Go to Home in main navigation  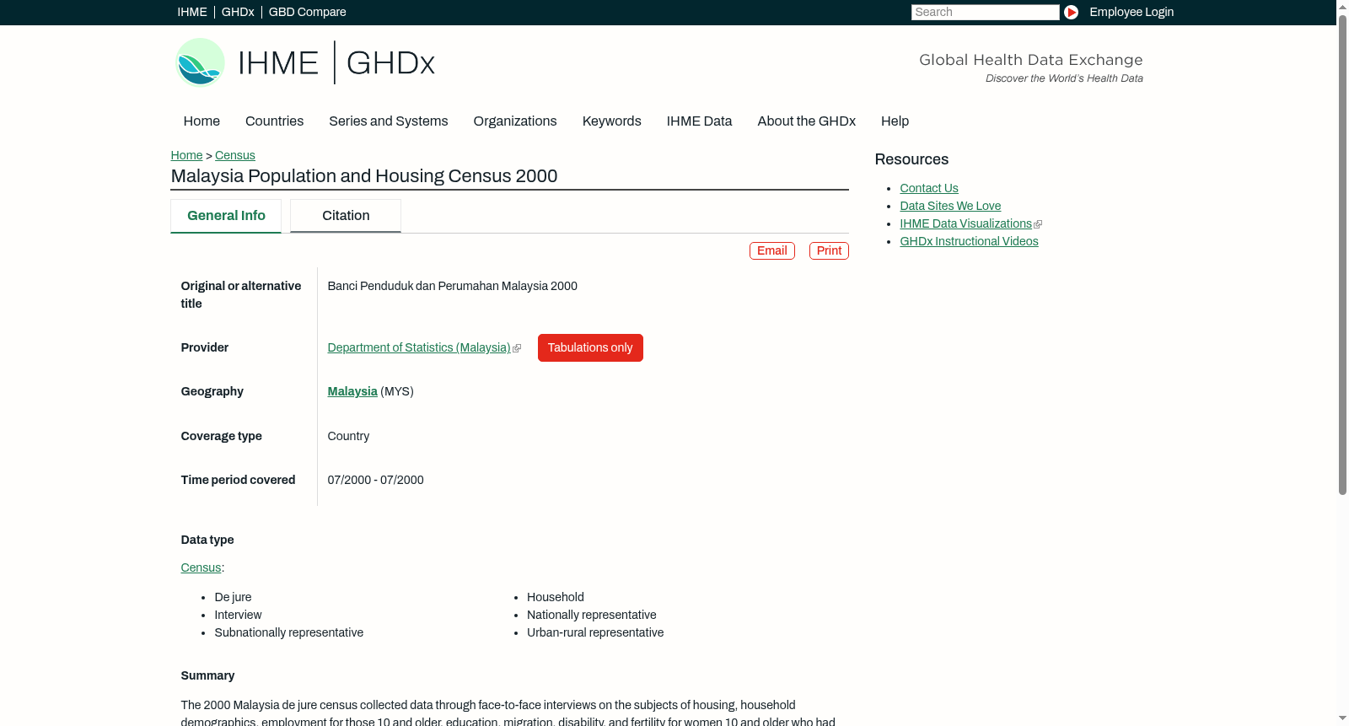[x=202, y=121]
